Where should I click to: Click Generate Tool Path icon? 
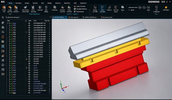(63, 8)
